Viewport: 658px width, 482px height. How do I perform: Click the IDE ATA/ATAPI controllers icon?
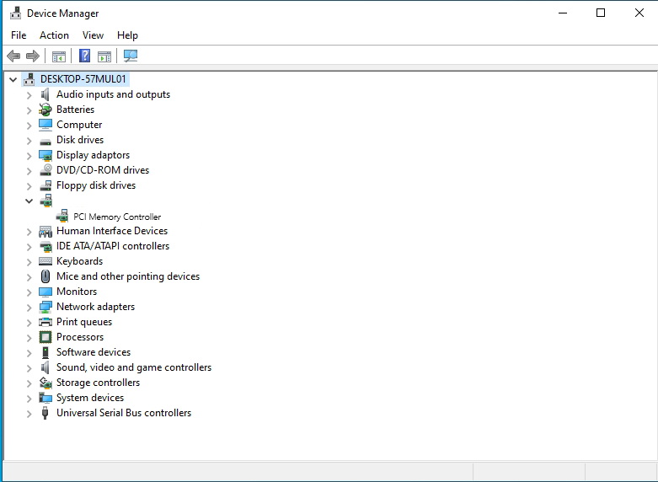[45, 246]
